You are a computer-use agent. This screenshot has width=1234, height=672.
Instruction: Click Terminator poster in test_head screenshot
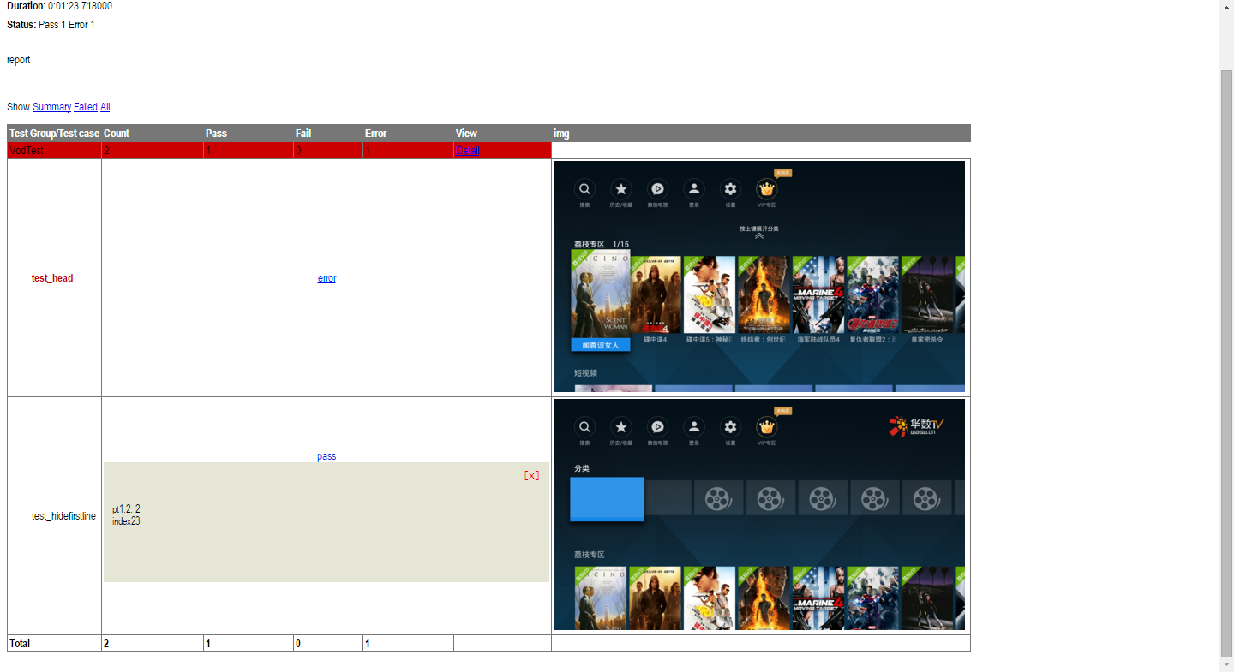[763, 294]
